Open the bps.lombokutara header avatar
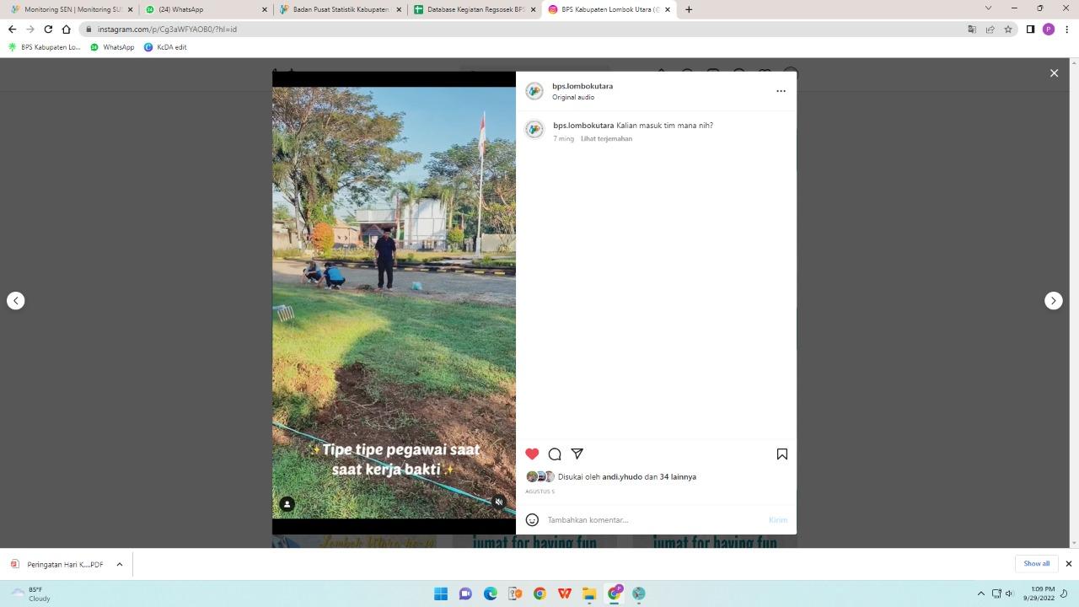 [x=534, y=91]
